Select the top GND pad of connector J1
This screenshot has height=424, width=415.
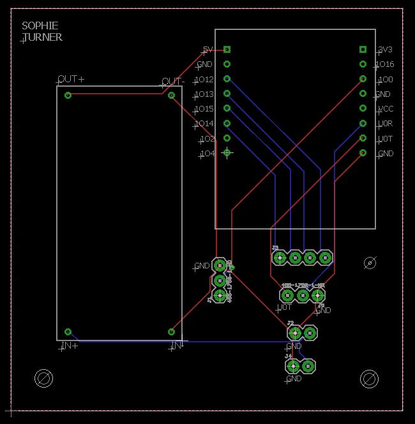coord(220,265)
